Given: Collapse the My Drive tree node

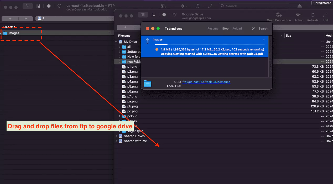Looking at the screenshot, I should tap(116, 42).
